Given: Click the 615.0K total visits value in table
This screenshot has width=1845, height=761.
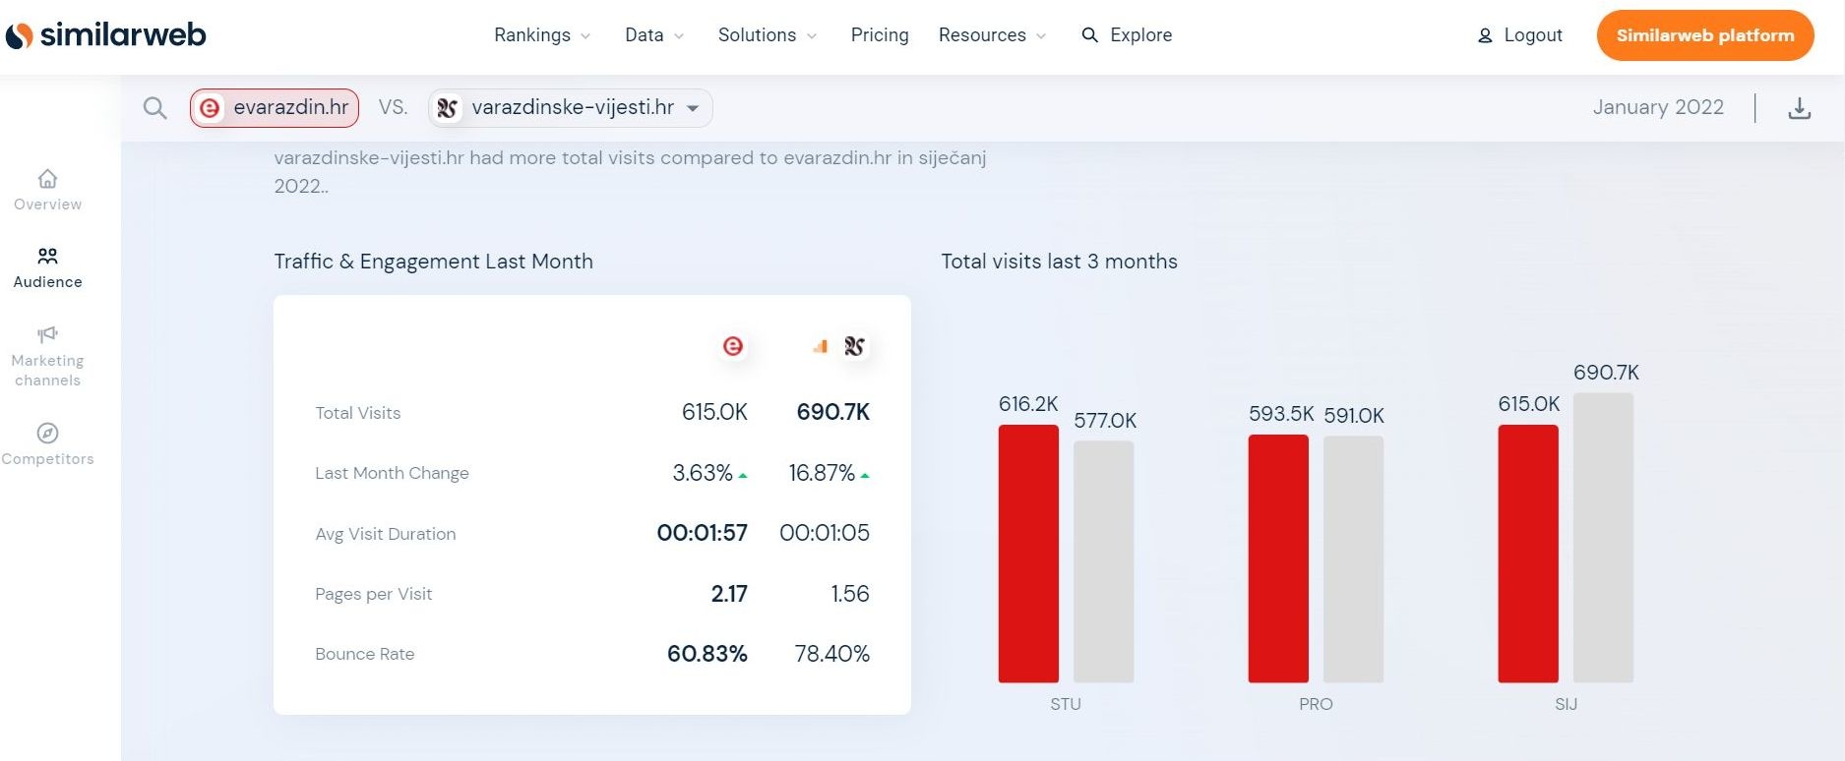Looking at the screenshot, I should [x=714, y=412].
